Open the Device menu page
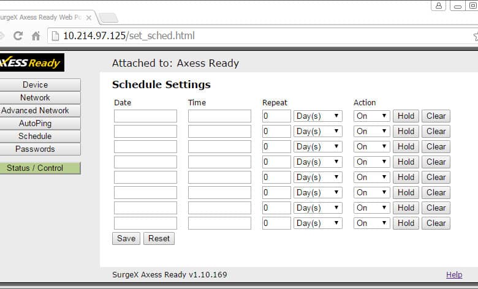This screenshot has width=478, height=289. pyautogui.click(x=40, y=84)
